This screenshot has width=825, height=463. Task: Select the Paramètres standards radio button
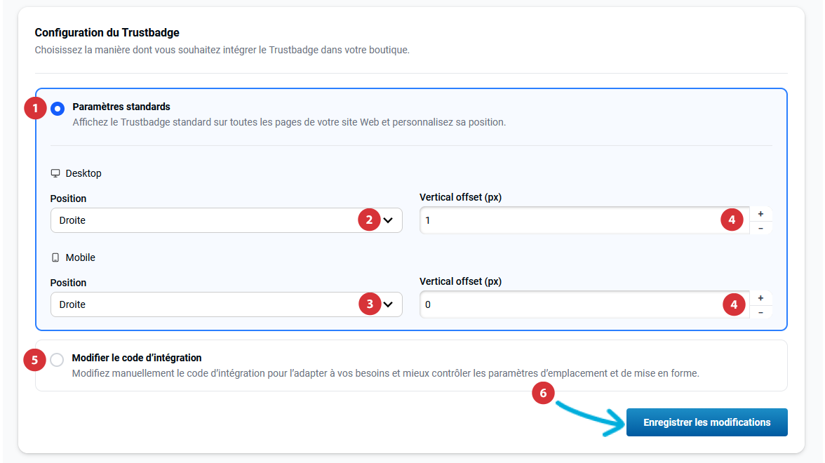[x=58, y=108]
